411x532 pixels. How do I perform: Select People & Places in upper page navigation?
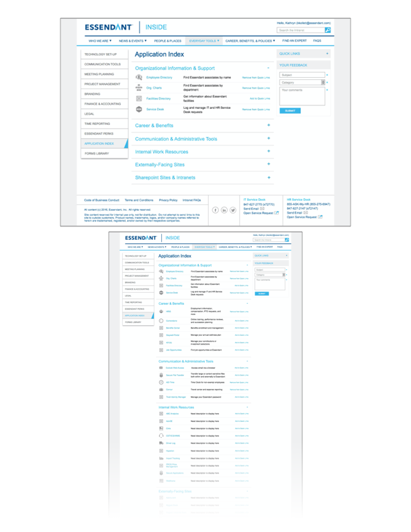pos(167,41)
